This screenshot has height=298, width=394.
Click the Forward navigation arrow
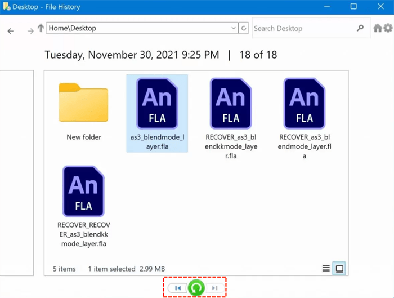click(30, 30)
